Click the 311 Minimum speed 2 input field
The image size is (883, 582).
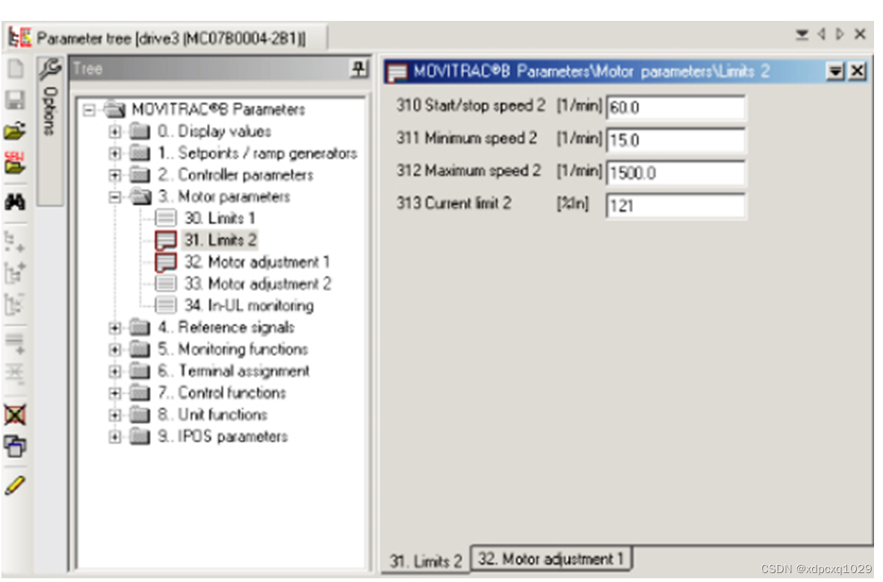tap(675, 140)
